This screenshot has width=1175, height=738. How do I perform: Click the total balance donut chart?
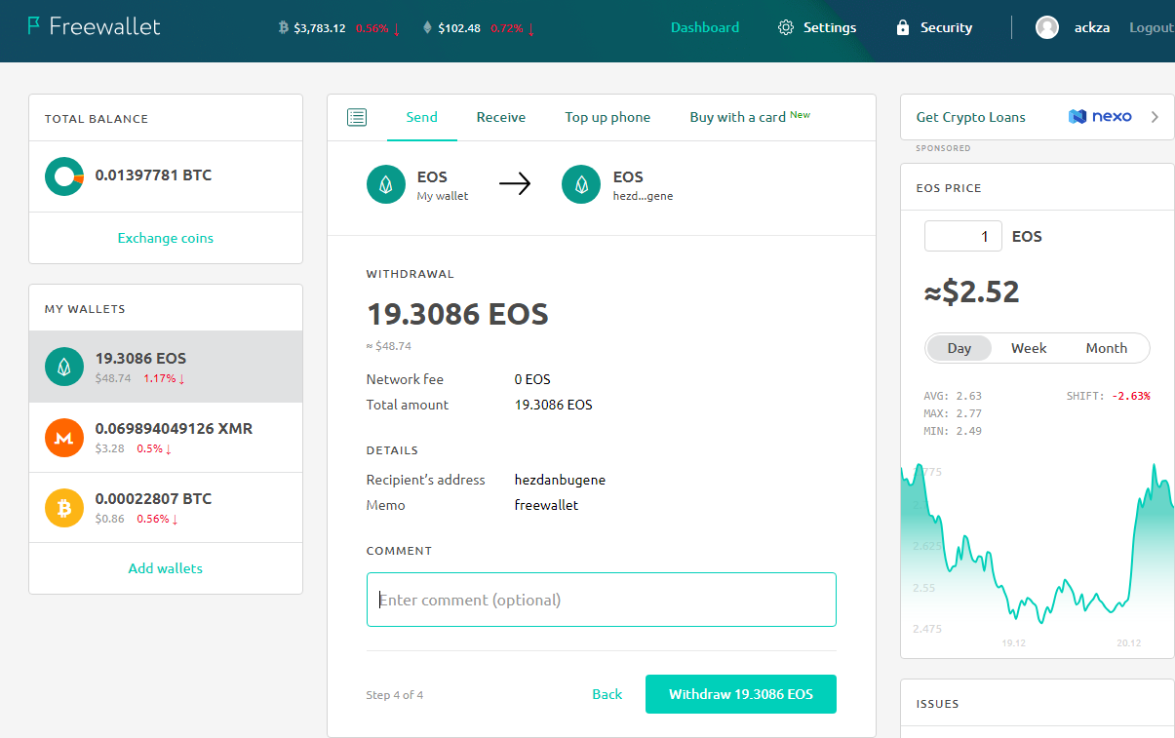pos(64,176)
